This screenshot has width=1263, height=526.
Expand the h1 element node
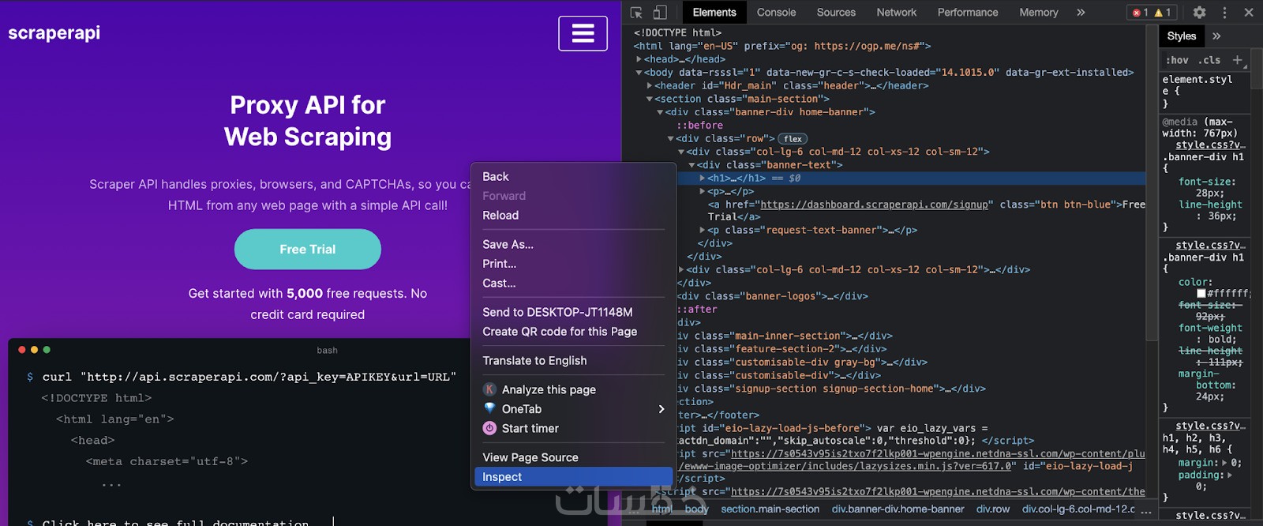[x=703, y=178]
